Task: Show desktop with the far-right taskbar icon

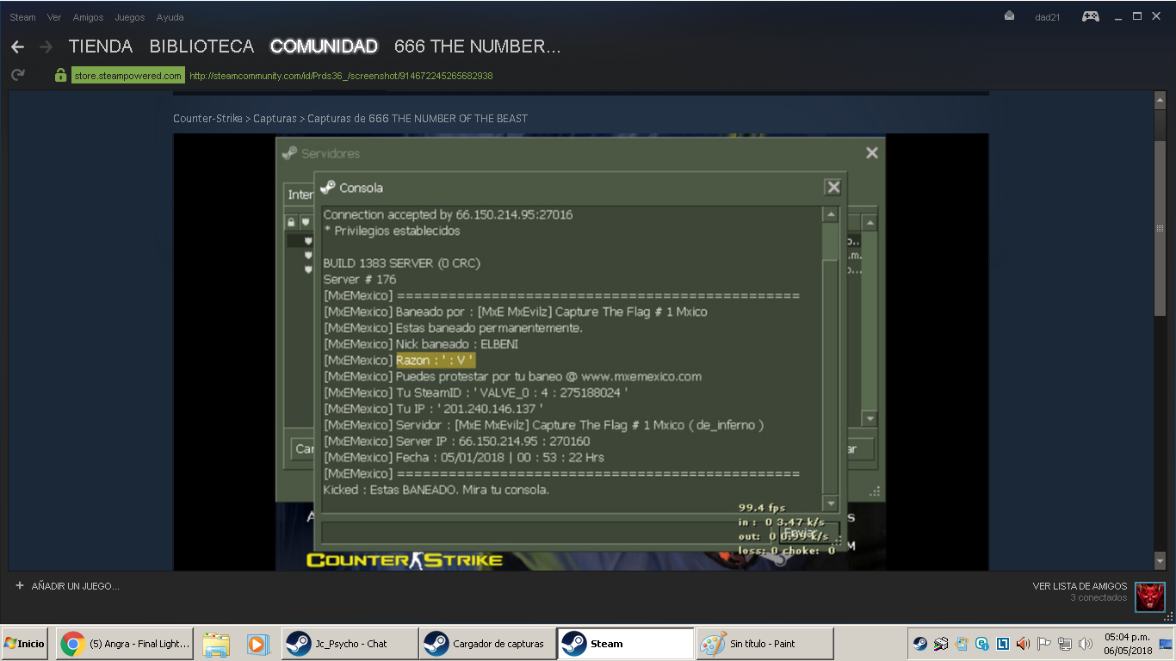Action: [x=1166, y=644]
